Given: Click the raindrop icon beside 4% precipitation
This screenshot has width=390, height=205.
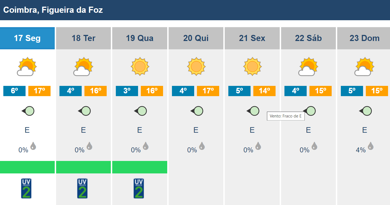Looking at the screenshot, I should click(370, 146).
